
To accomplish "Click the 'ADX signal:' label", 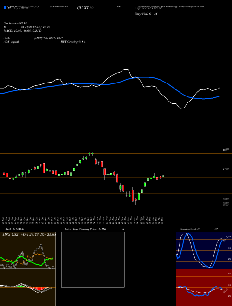I will coord(12,42).
